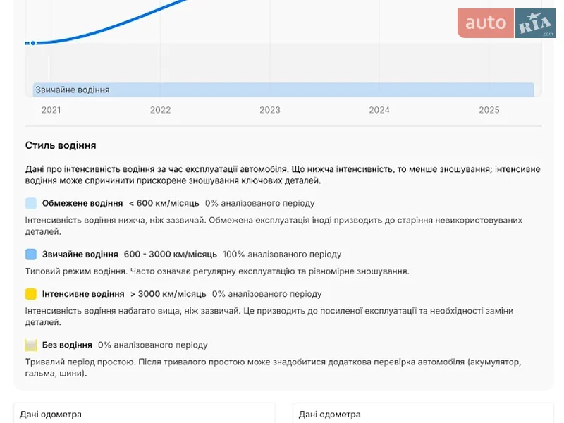Open the right 'Дані одометра' card
Screen dimensions: 564x423
[x=423, y=413]
